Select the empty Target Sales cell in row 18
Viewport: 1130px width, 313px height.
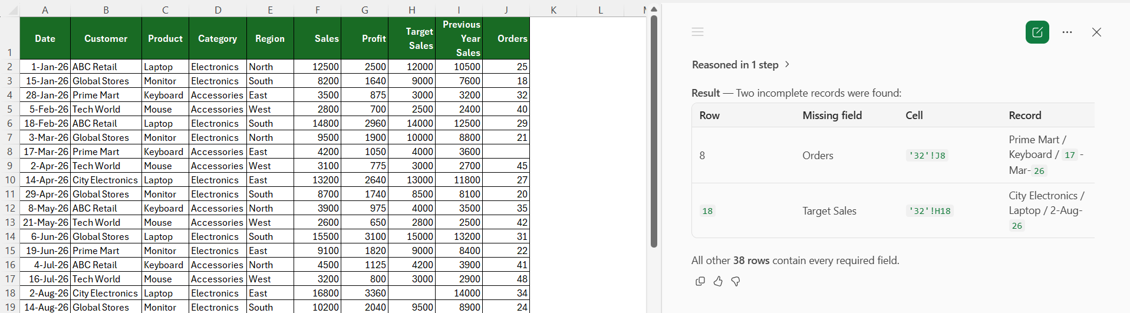(411, 293)
